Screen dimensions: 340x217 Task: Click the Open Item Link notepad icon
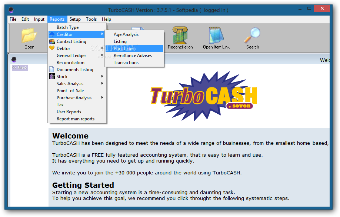216,35
